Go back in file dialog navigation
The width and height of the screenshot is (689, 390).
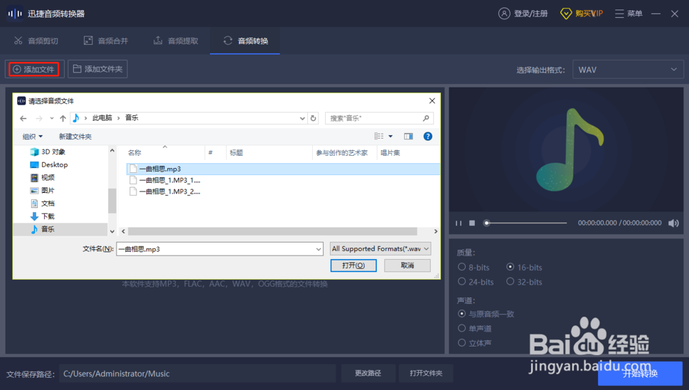click(x=23, y=119)
